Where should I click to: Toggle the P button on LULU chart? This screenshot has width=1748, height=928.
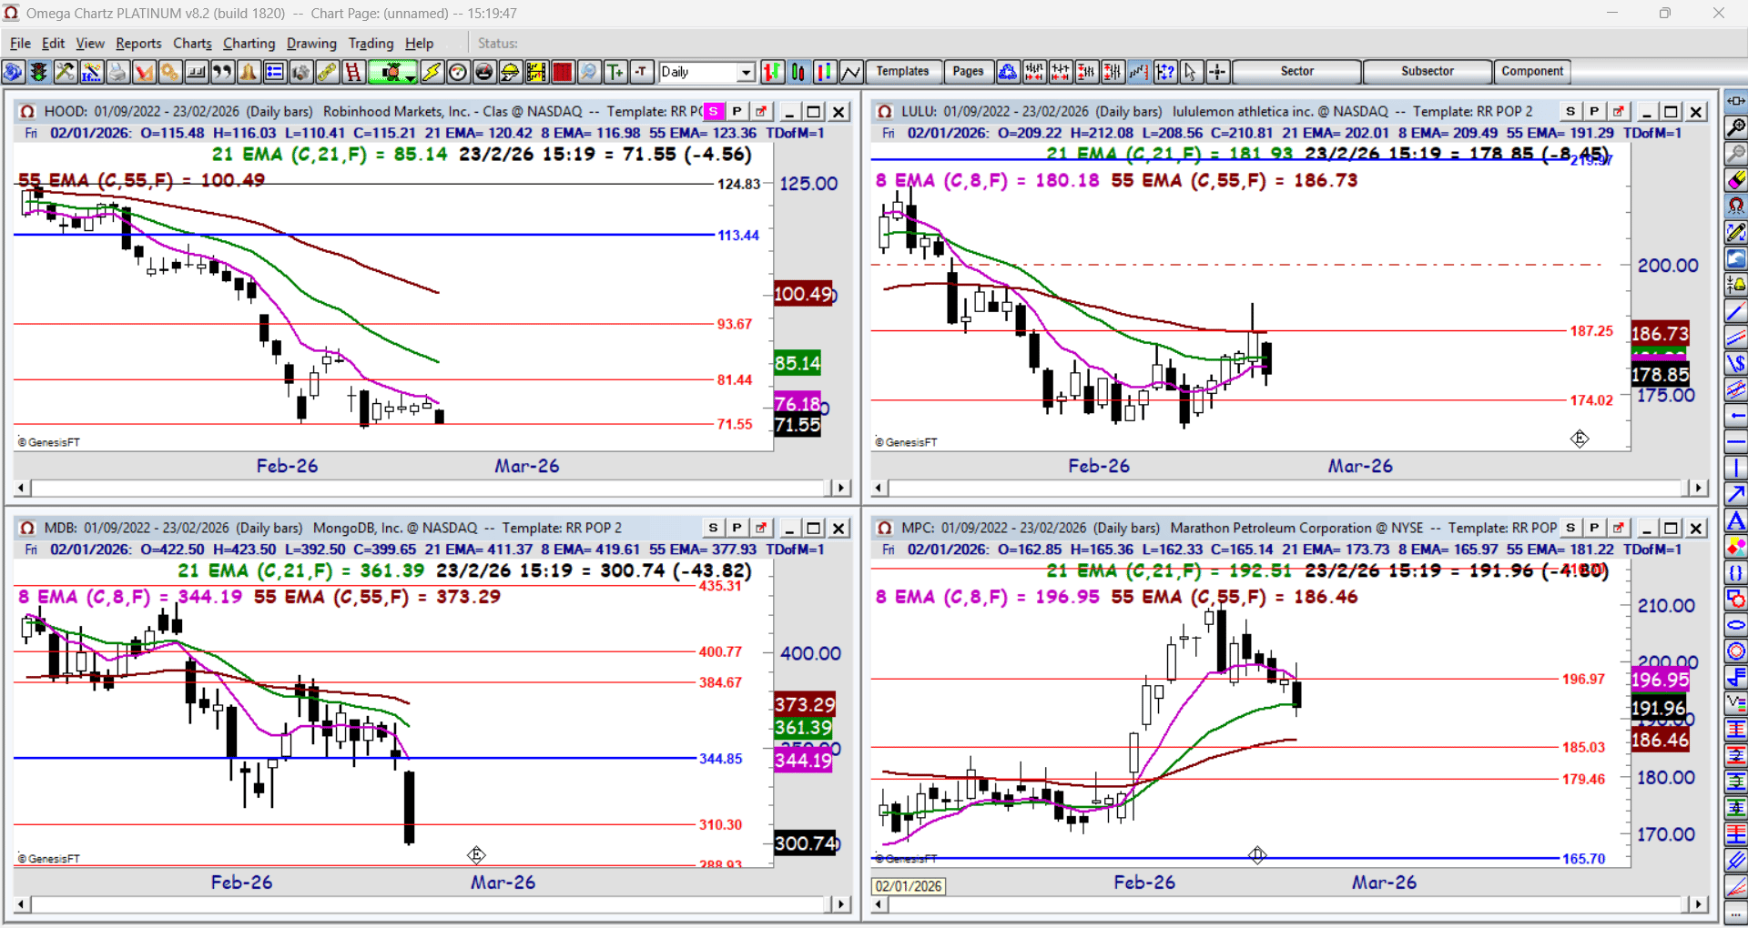(1595, 111)
